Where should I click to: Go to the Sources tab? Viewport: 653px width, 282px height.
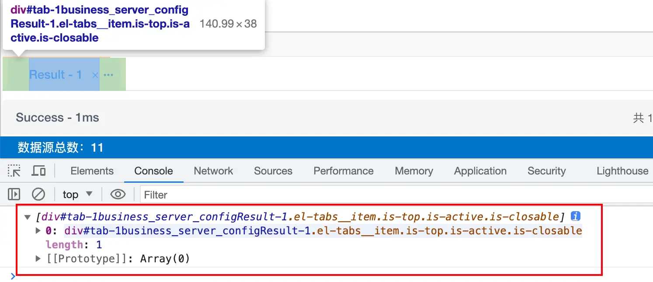(273, 171)
